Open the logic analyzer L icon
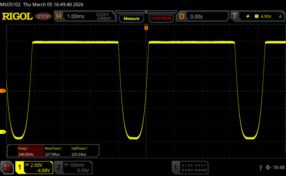 point(176,167)
